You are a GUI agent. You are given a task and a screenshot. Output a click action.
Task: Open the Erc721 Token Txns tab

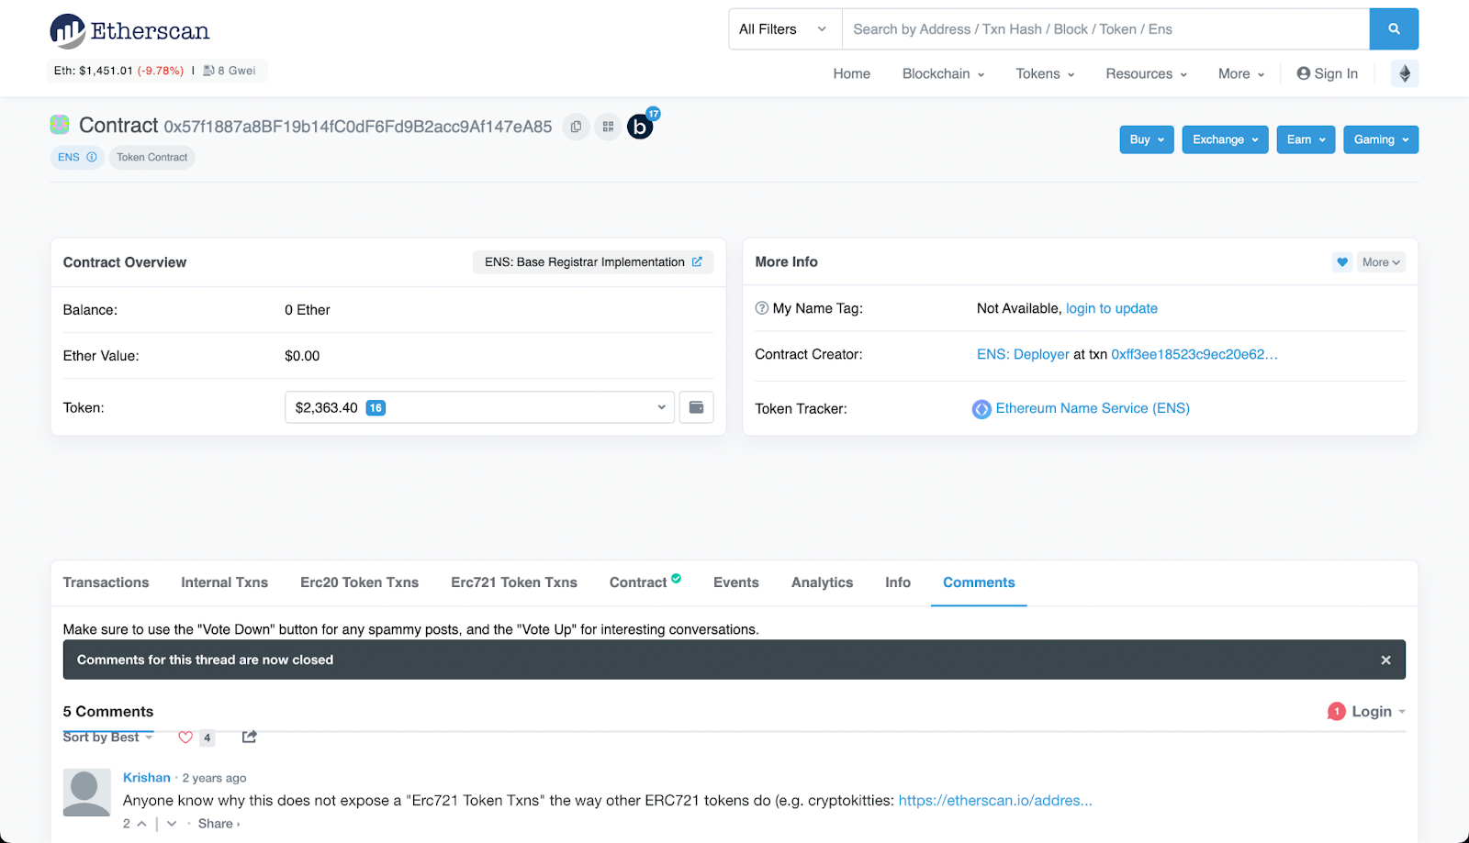(514, 582)
